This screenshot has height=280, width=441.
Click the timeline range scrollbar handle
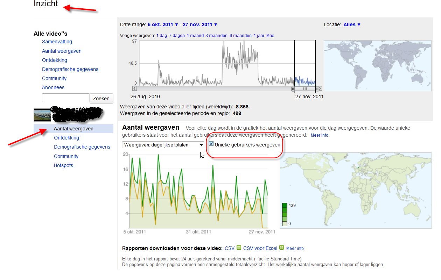coord(305,89)
